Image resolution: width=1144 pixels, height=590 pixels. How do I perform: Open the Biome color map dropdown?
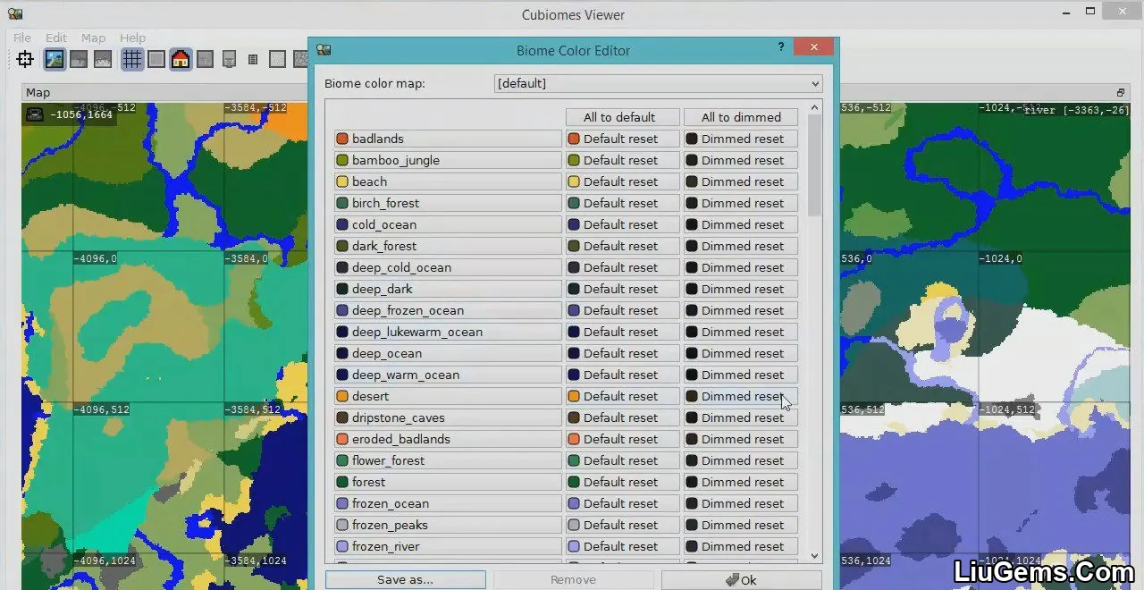658,83
